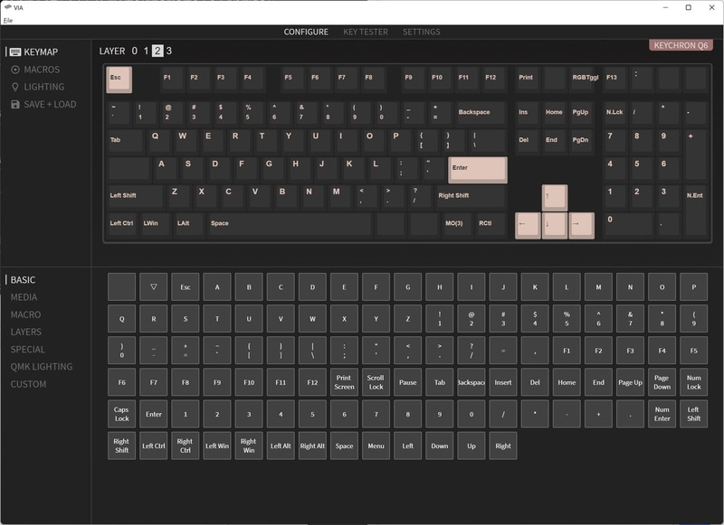
Task: Open the LAYERS keycode category
Action: point(26,332)
